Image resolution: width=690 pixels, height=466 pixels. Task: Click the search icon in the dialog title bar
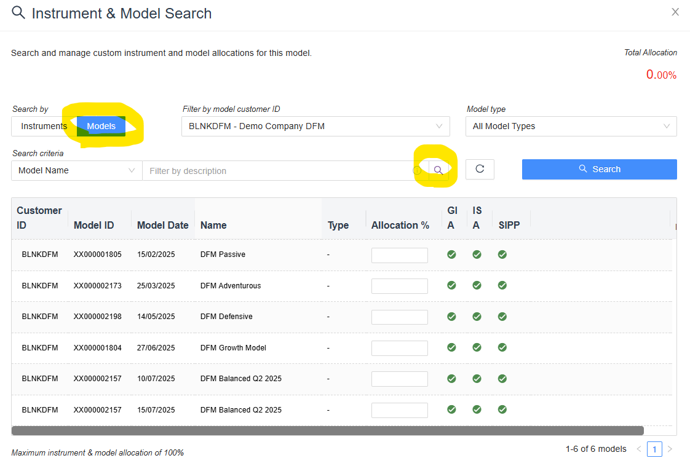[18, 12]
